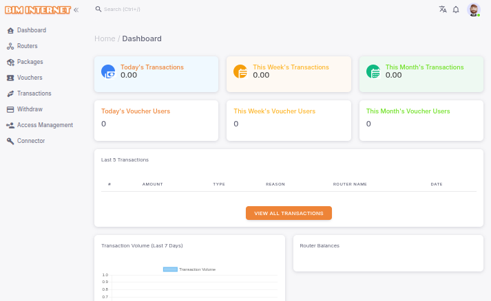491x301 pixels.
Task: Open notifications bell icon
Action: [x=456, y=10]
